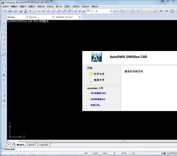Click the brush match properties icon

click(155, 11)
